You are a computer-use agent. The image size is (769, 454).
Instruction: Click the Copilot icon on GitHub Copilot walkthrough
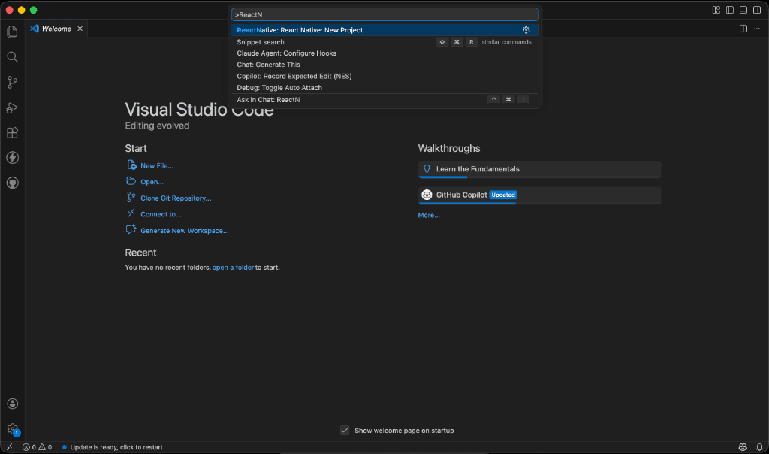(427, 195)
